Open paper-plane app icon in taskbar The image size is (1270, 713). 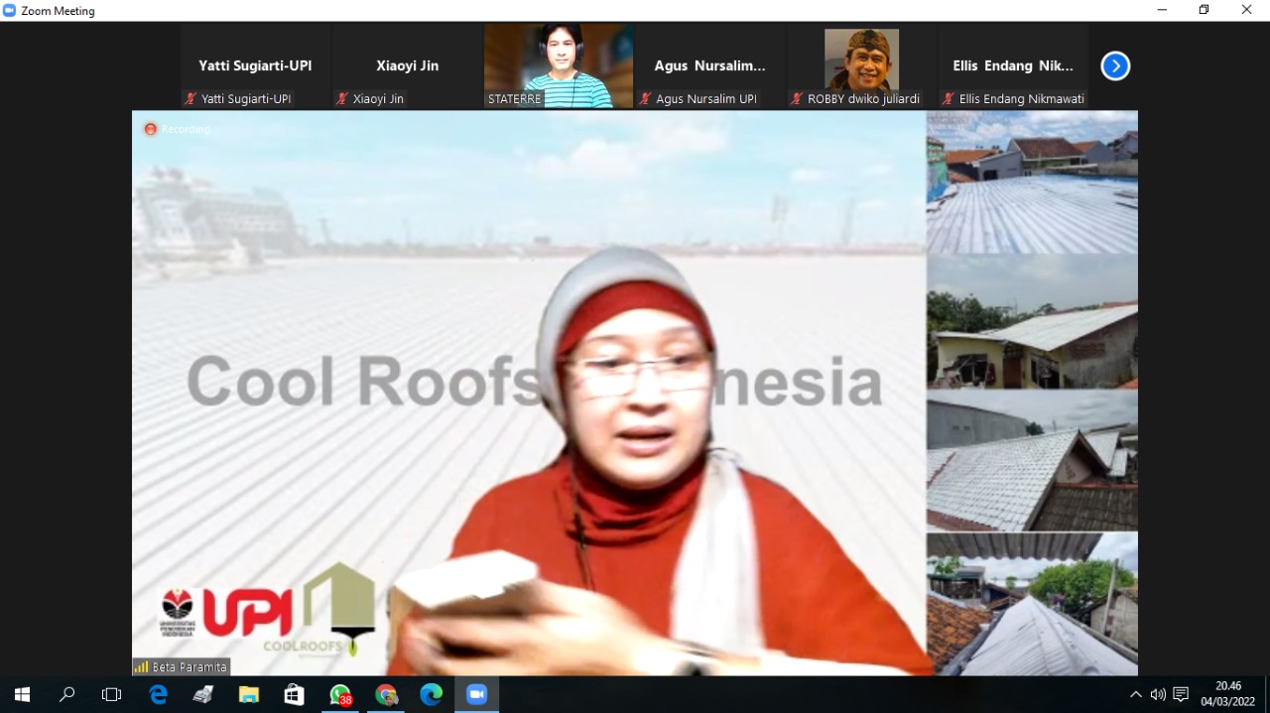(203, 694)
